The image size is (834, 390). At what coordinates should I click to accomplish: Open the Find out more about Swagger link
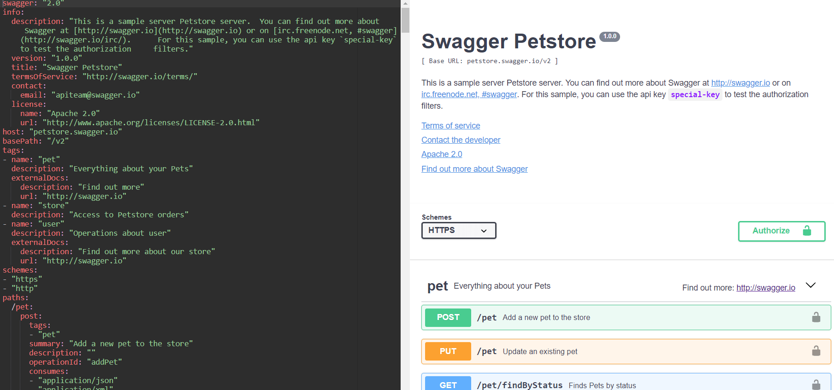(474, 169)
